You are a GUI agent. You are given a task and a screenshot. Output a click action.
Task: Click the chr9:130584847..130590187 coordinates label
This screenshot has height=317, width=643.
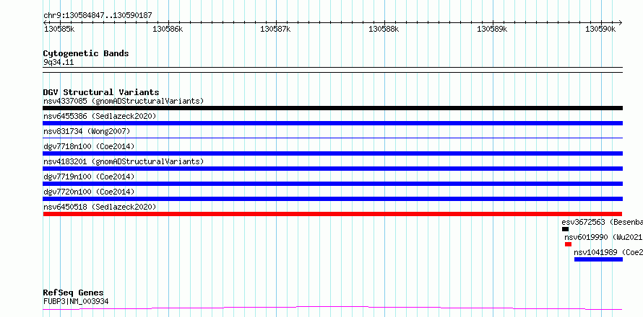[x=98, y=15]
